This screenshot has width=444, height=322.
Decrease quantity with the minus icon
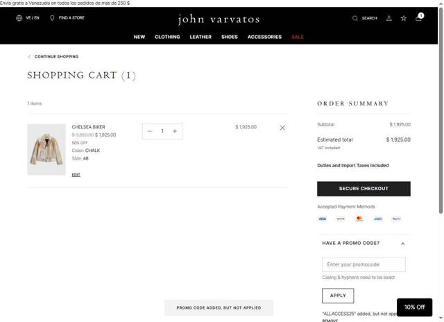pos(150,131)
